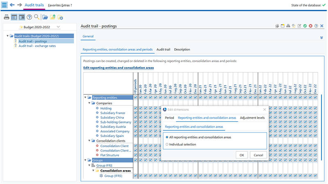This screenshot has height=184, width=328.
Task: Click Cancel in Edit dimensions dialog
Action: [258, 155]
